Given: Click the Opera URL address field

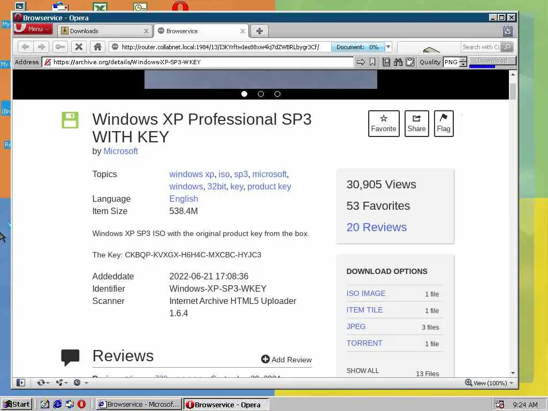Looking at the screenshot, I should [x=220, y=47].
